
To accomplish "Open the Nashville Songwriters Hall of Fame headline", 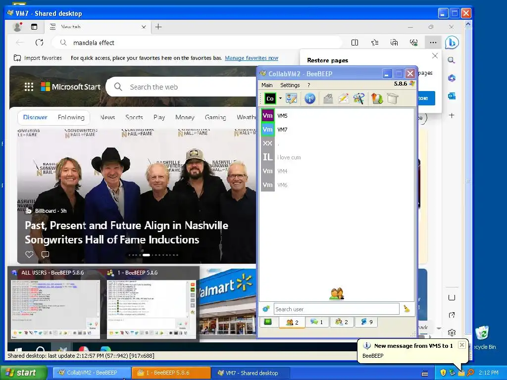I will [127, 233].
